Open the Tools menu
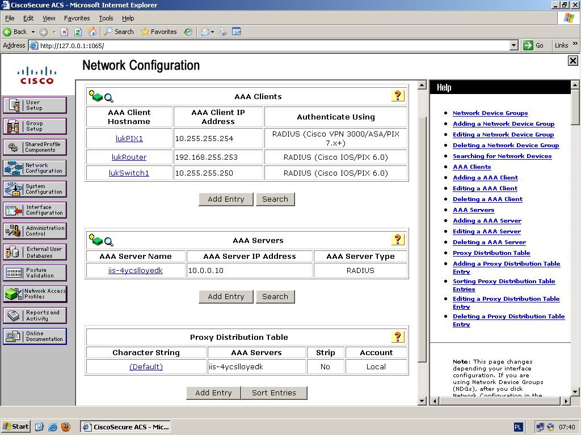Screen dimensions: 581x435 (106, 18)
